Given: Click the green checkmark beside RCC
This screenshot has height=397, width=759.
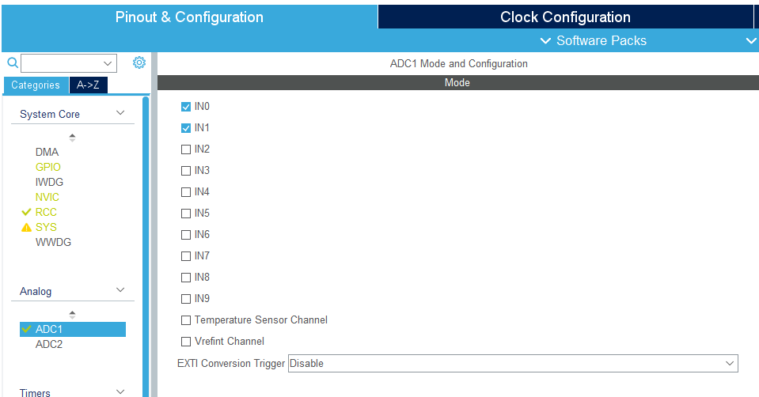Looking at the screenshot, I should [x=26, y=212].
